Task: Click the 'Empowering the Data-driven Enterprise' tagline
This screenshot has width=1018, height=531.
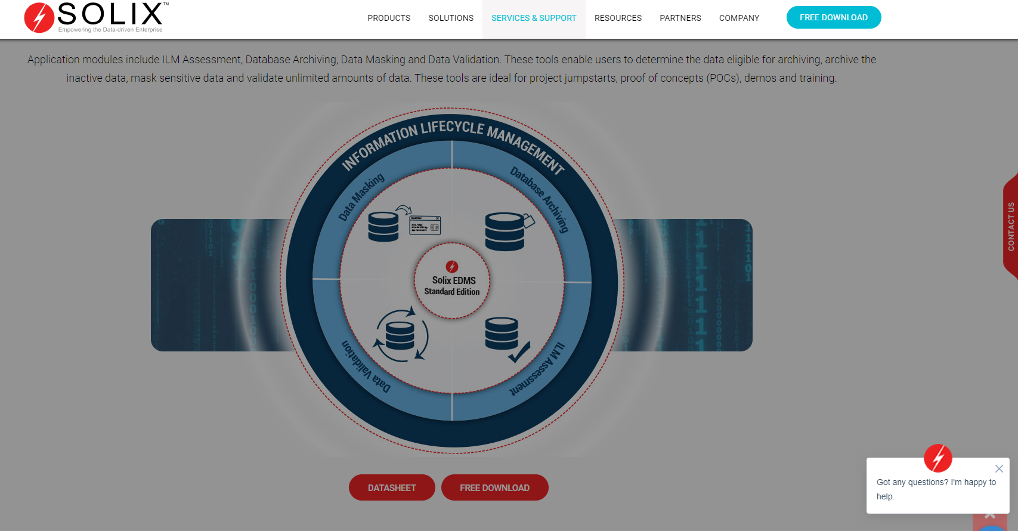Action: pos(110,30)
